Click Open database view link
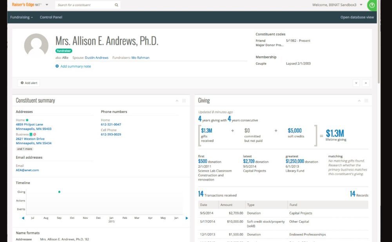The height and width of the screenshot is (242, 392). point(357,17)
